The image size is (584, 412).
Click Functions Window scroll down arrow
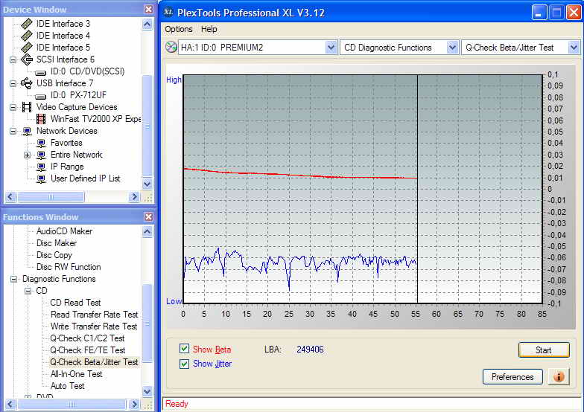(x=147, y=391)
